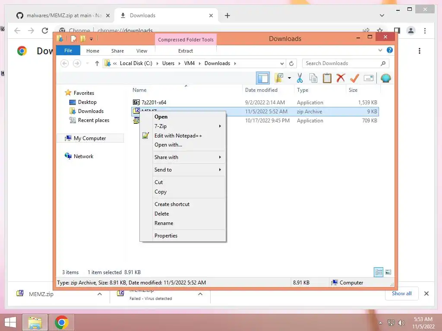Click Properties icon in Quick Access Toolbar

[x=73, y=38]
